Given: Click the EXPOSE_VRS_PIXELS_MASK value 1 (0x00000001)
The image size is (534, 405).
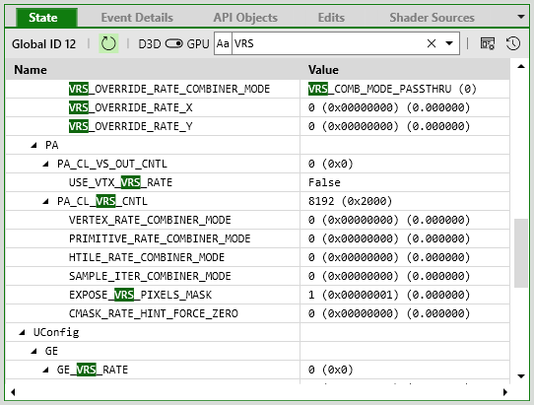Looking at the screenshot, I should (389, 295).
